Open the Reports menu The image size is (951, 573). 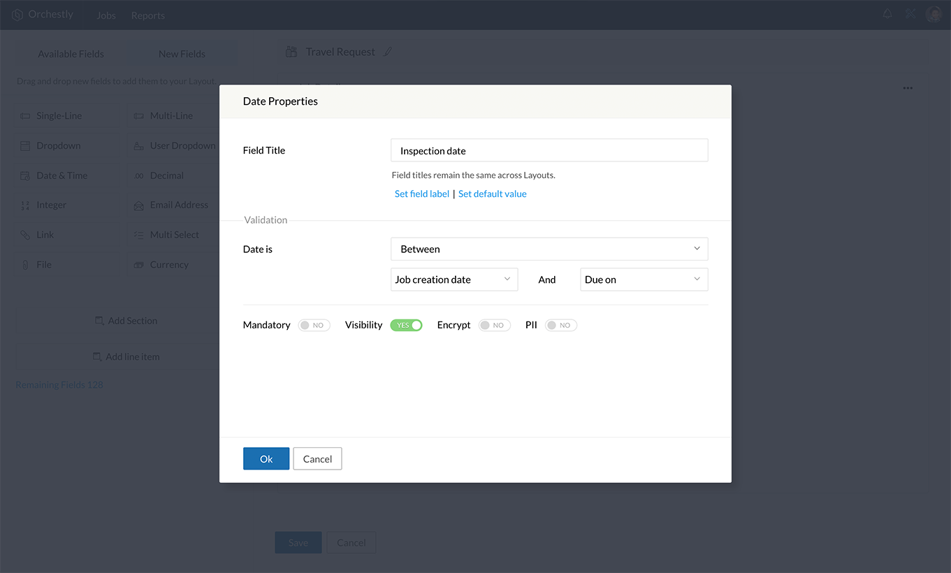(x=148, y=15)
